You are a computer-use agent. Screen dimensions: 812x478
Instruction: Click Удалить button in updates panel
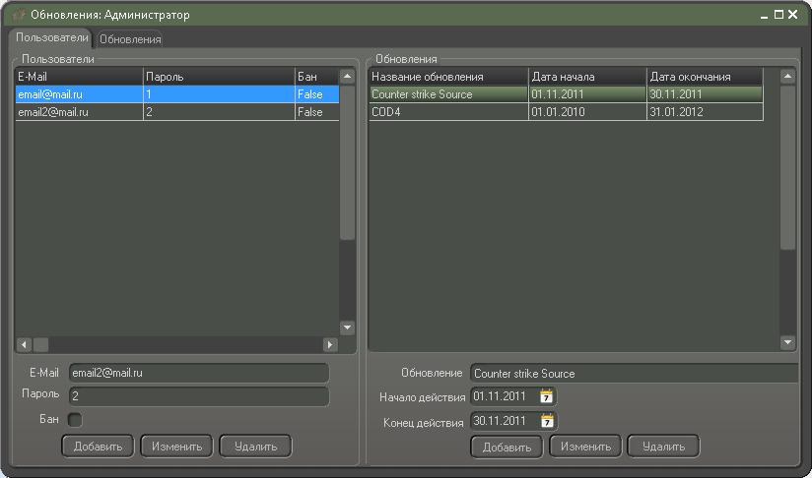663,447
